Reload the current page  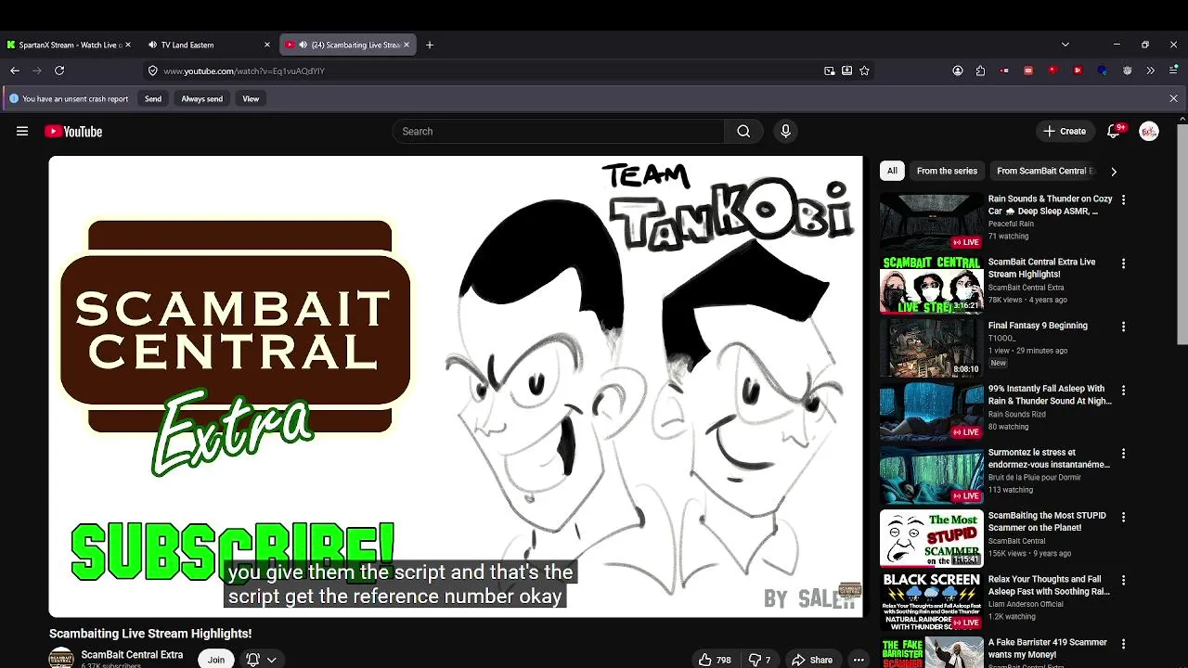point(59,71)
